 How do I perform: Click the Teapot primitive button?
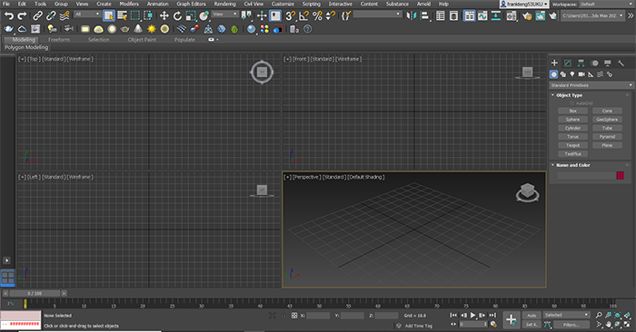(x=572, y=145)
